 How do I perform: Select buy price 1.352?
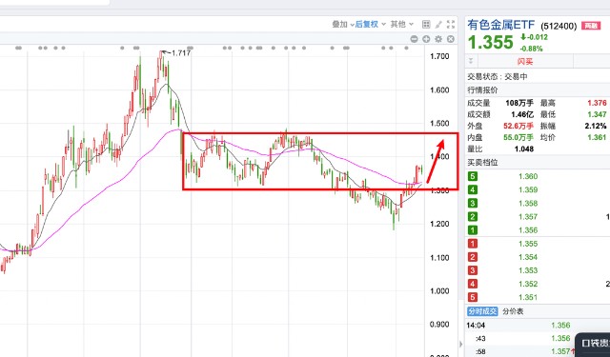pos(528,284)
